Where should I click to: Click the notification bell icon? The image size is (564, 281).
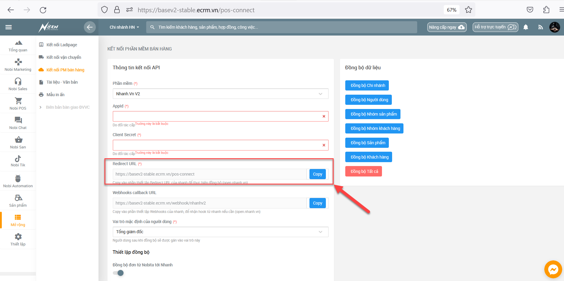[x=526, y=27]
